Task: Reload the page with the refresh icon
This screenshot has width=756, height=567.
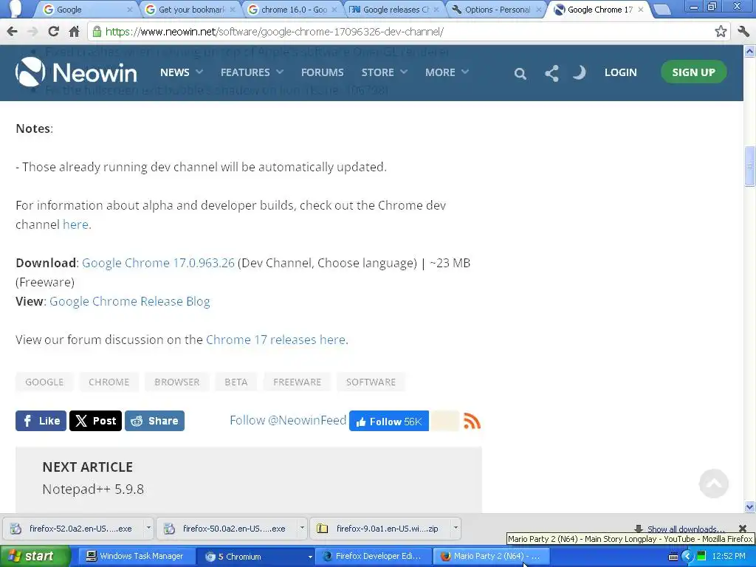Action: click(x=53, y=32)
